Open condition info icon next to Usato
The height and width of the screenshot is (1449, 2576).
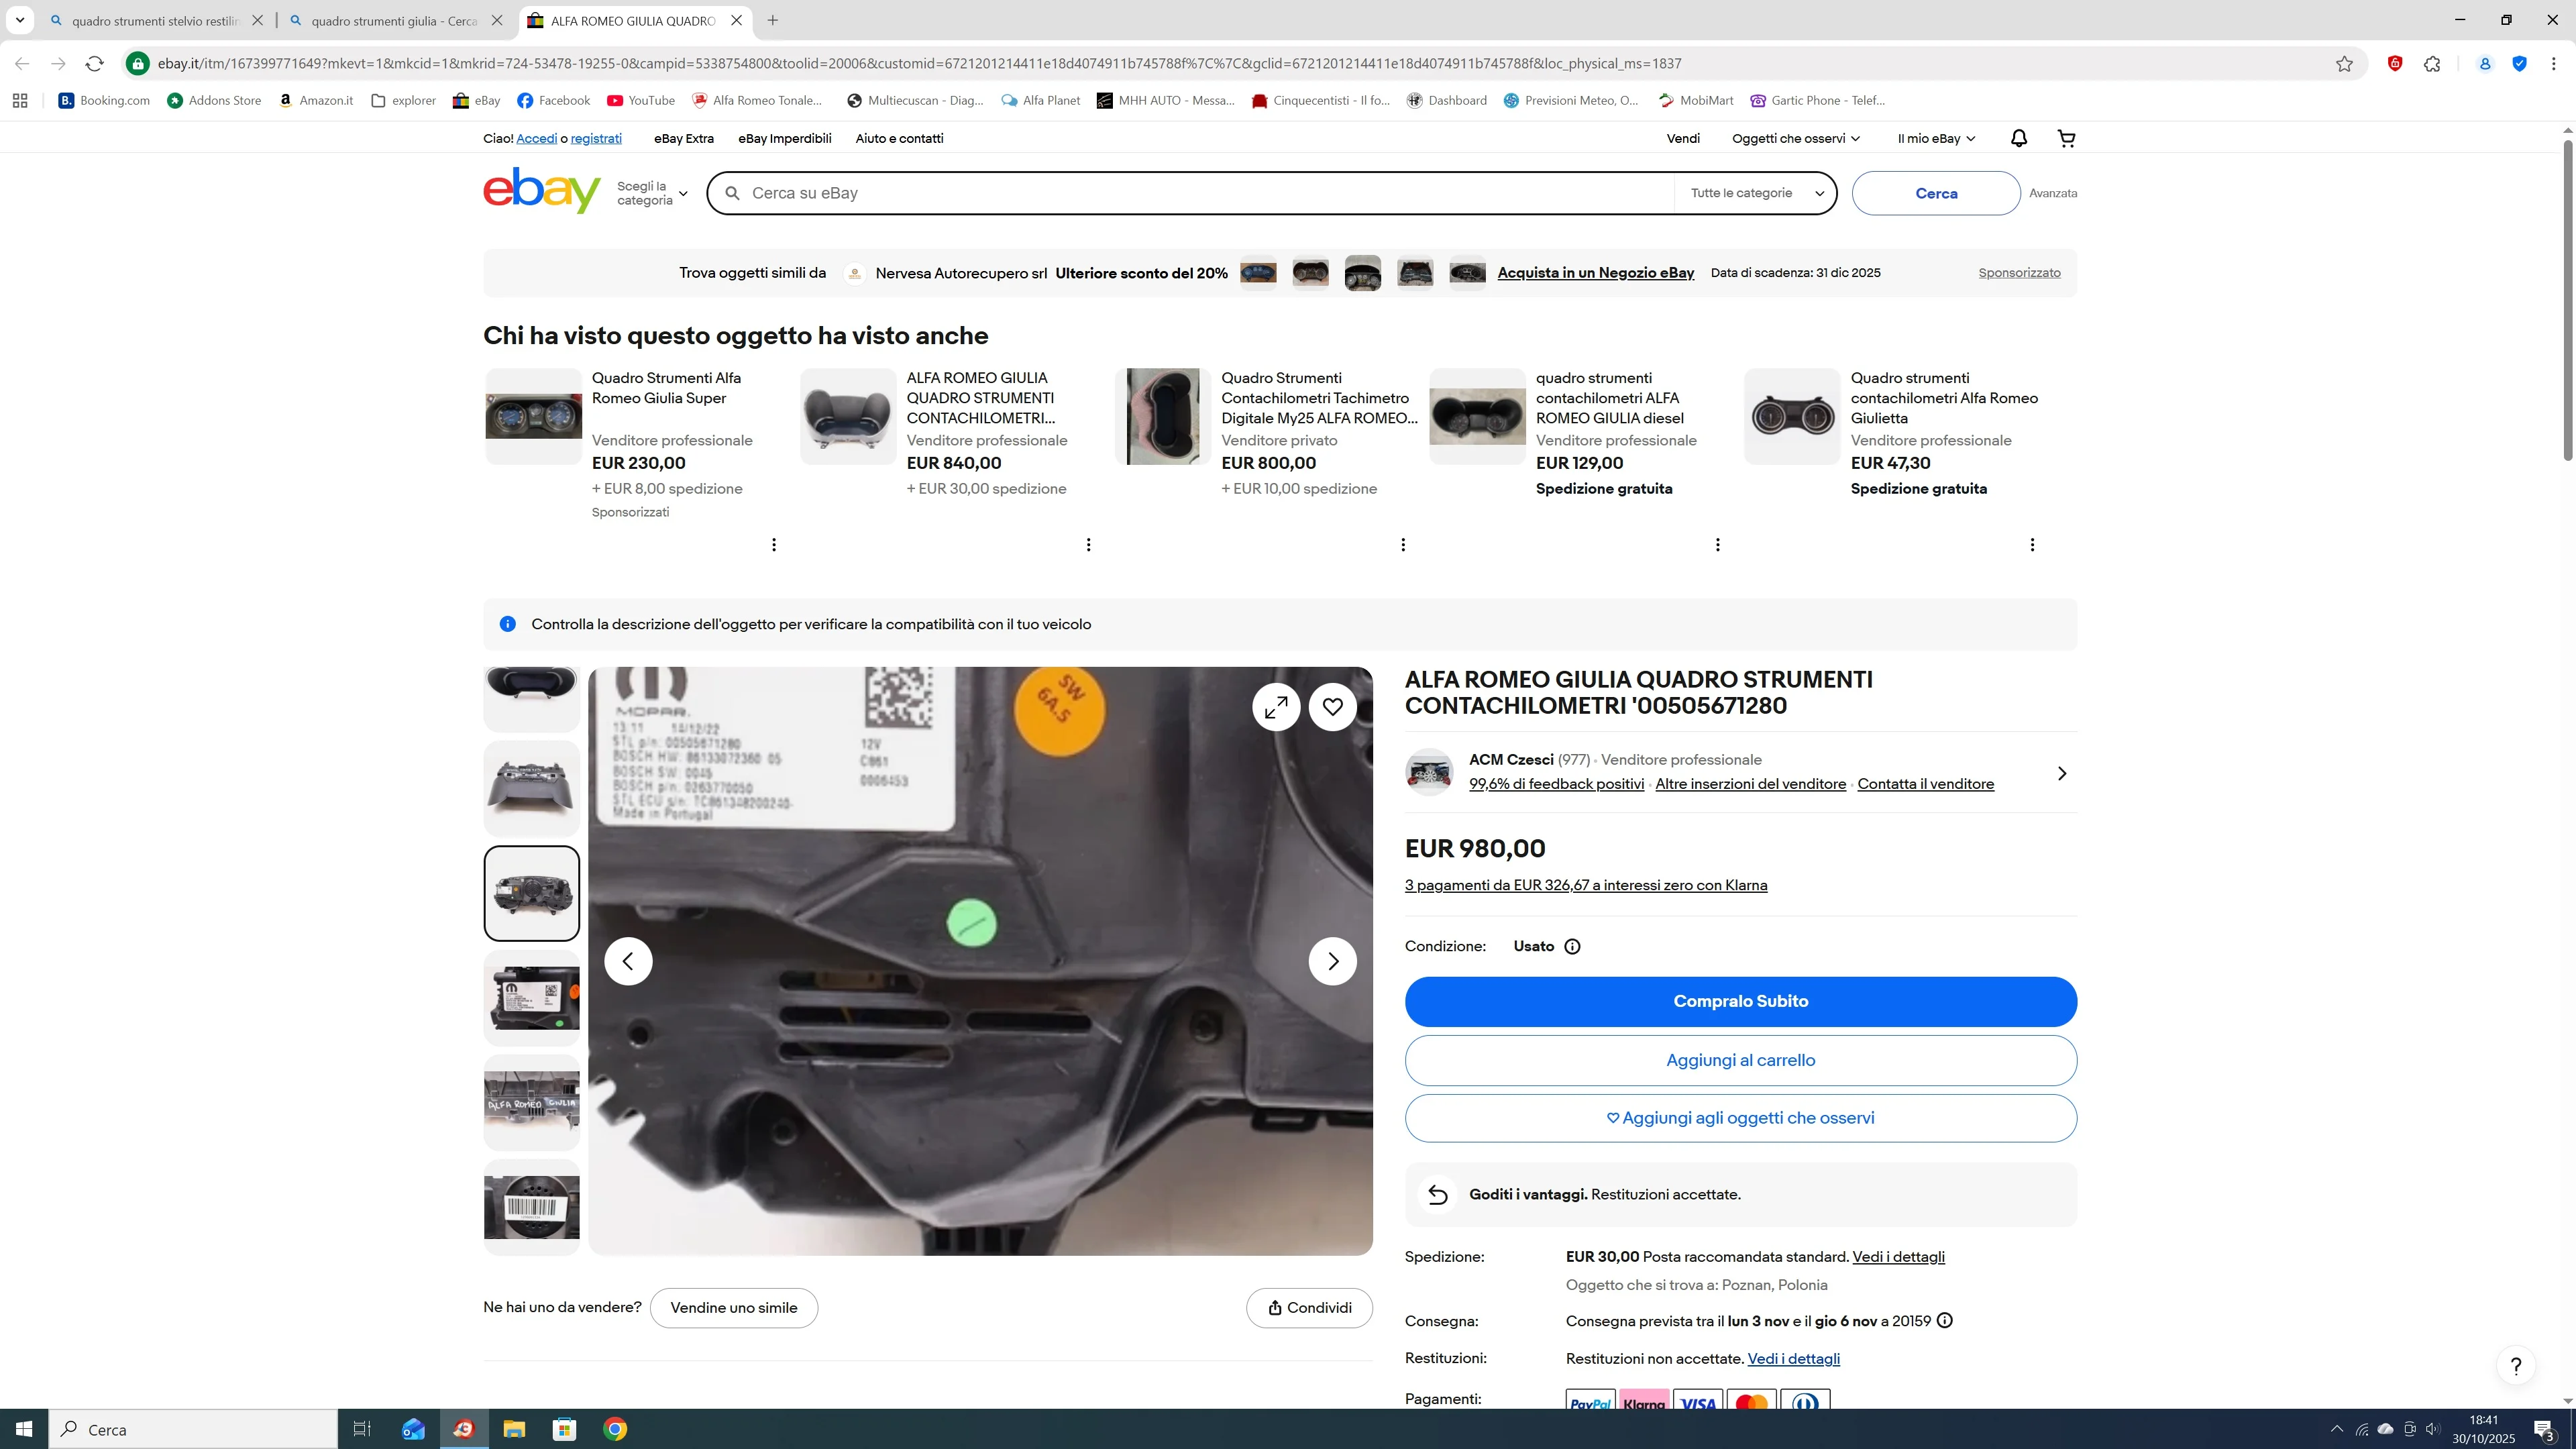pyautogui.click(x=1572, y=946)
